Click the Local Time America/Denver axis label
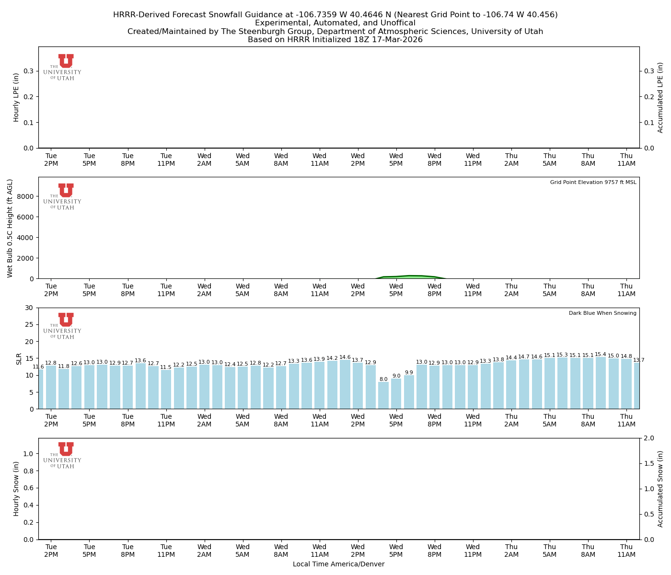This screenshot has width=671, height=575. [x=338, y=564]
